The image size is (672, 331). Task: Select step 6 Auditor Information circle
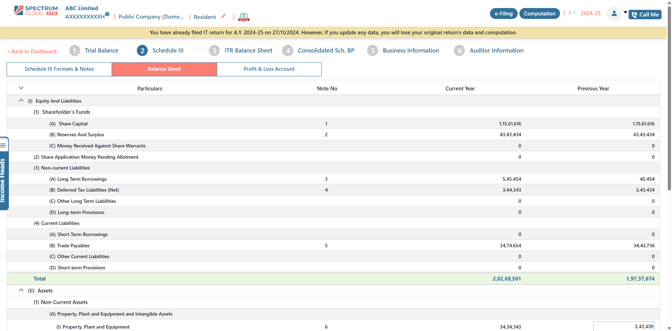pos(459,51)
